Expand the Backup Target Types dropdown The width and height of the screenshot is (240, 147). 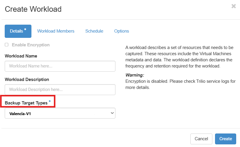click(x=60, y=113)
